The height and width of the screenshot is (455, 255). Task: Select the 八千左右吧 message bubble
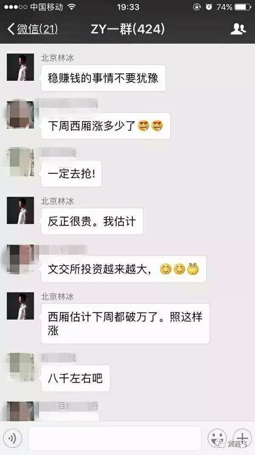(x=75, y=378)
